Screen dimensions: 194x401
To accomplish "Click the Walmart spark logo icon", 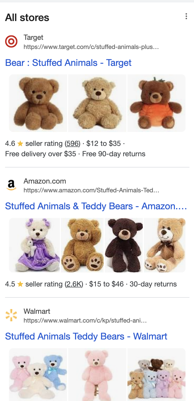I will [x=11, y=315].
